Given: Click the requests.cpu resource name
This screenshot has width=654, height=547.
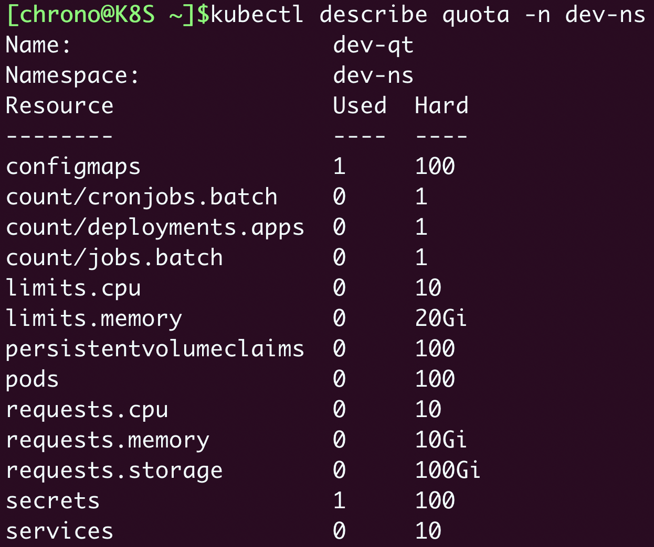Looking at the screenshot, I should (87, 410).
